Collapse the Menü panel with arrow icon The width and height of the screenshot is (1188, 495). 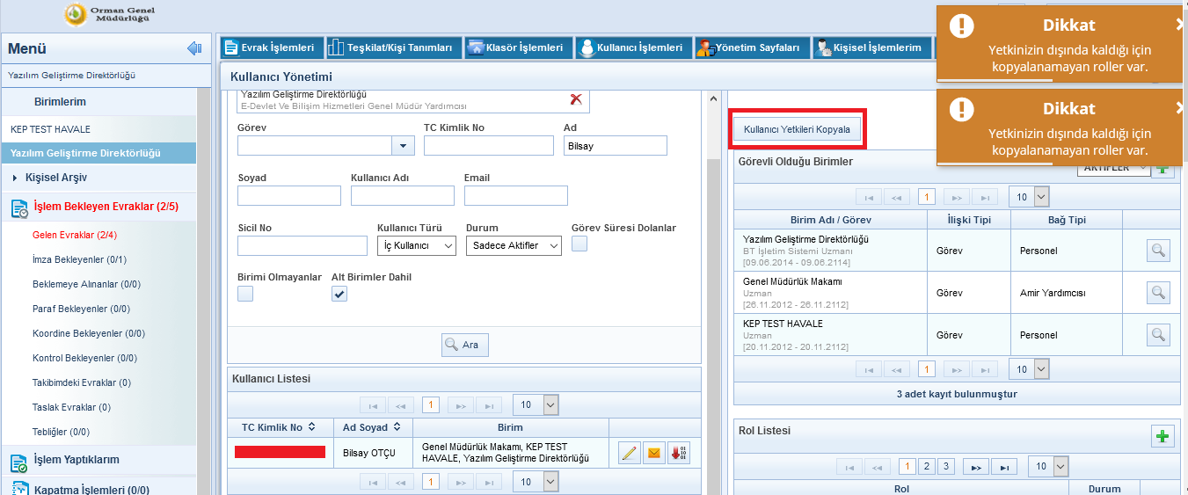coord(194,48)
